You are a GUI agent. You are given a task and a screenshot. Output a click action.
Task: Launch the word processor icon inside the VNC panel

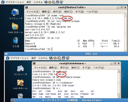59,58
